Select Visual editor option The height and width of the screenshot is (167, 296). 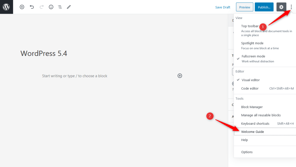(265, 80)
